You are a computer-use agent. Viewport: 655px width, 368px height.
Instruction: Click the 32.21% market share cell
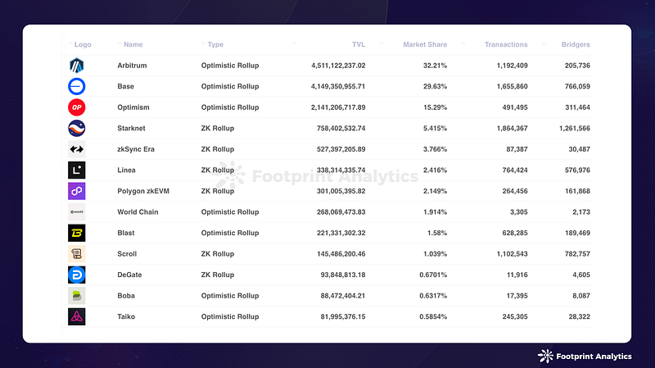coord(435,66)
